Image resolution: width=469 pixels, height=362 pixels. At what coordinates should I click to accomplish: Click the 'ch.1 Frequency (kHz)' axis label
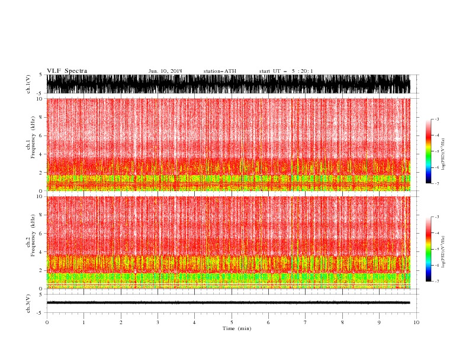point(31,137)
